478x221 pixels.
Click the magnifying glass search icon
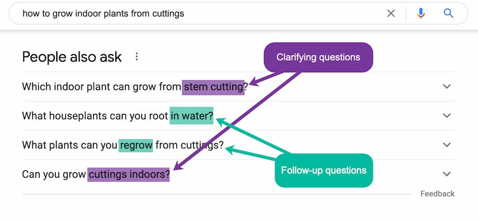pyautogui.click(x=448, y=14)
